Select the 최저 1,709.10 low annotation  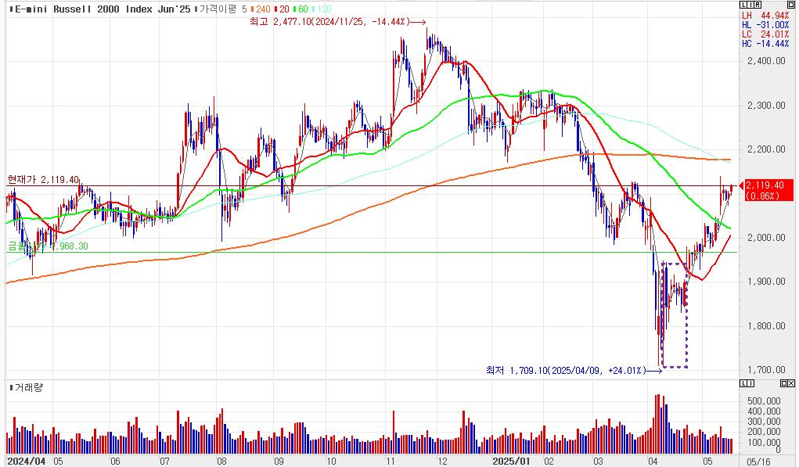click(x=565, y=370)
